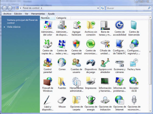The height and width of the screenshot is (114, 153).
Task: Open Administración del color icon
Action: [x=48, y=25]
